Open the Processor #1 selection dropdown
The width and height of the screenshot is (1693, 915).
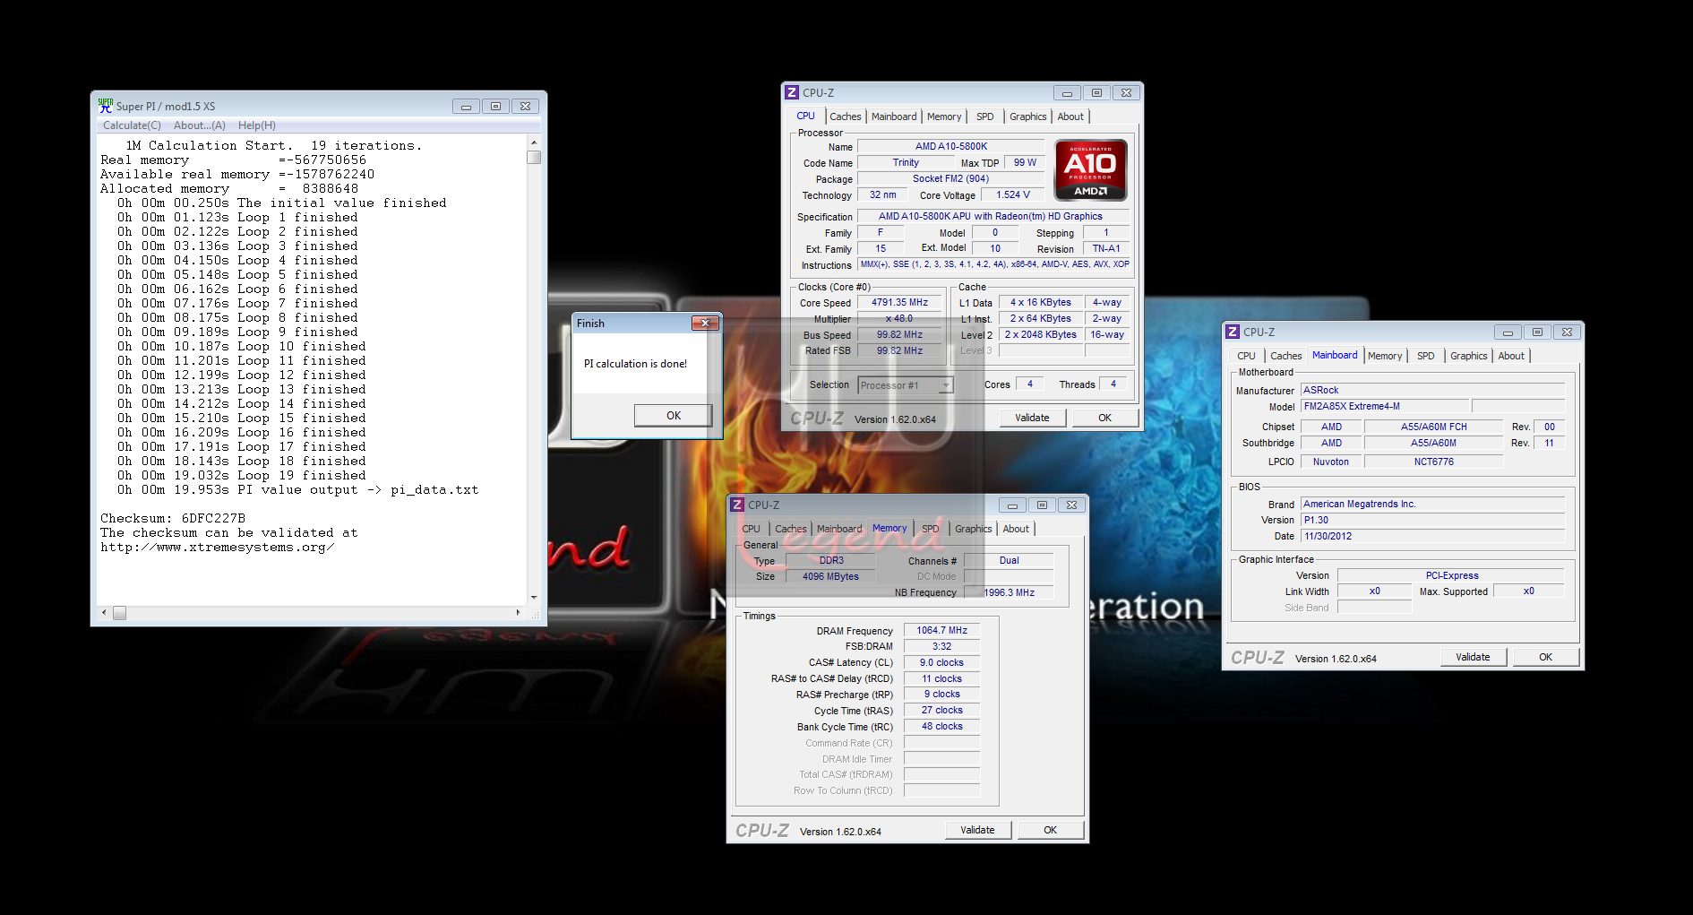pos(946,385)
